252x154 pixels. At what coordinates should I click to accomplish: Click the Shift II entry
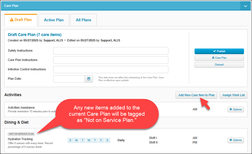pos(153,142)
